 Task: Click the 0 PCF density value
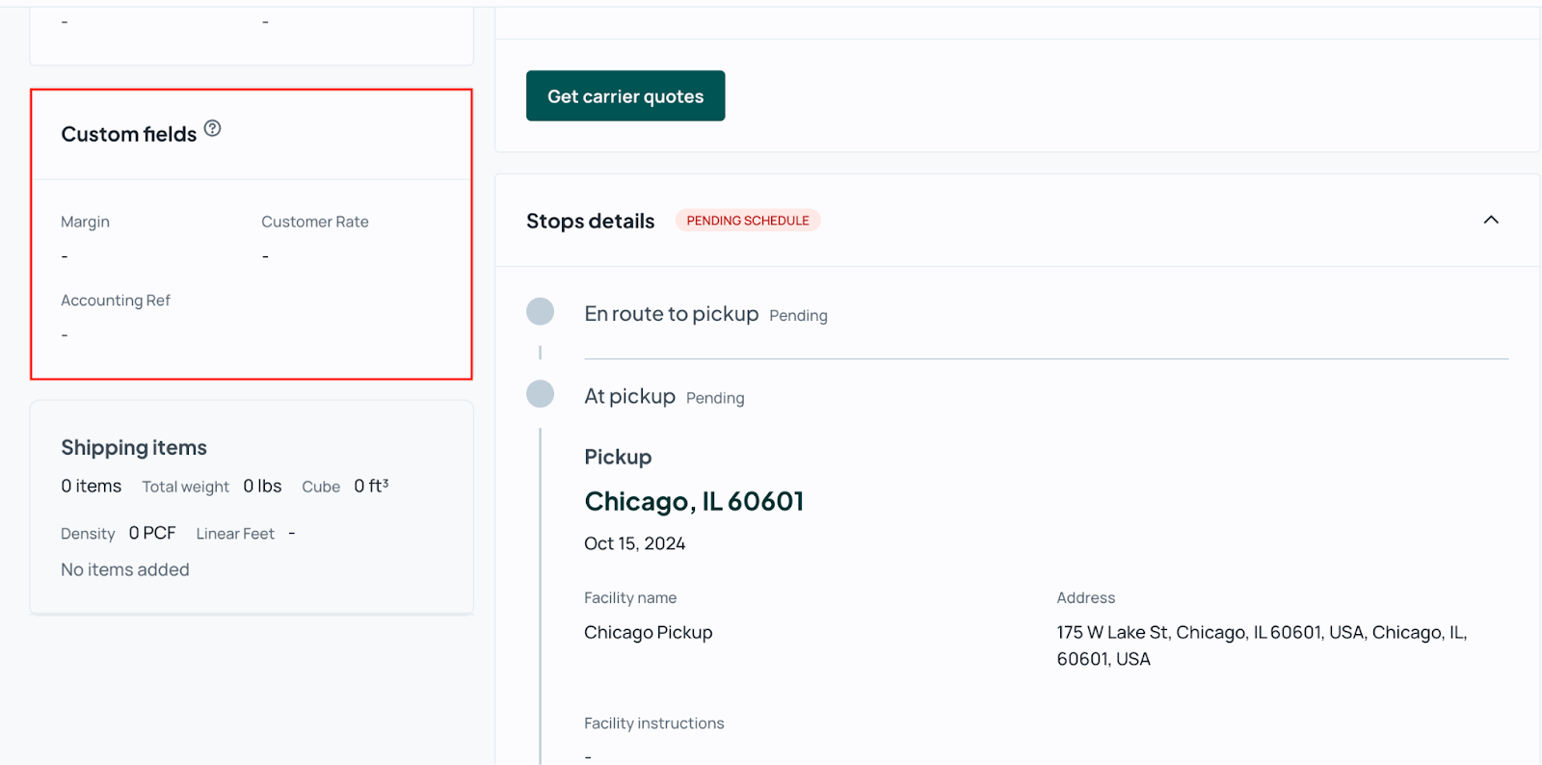pyautogui.click(x=152, y=533)
